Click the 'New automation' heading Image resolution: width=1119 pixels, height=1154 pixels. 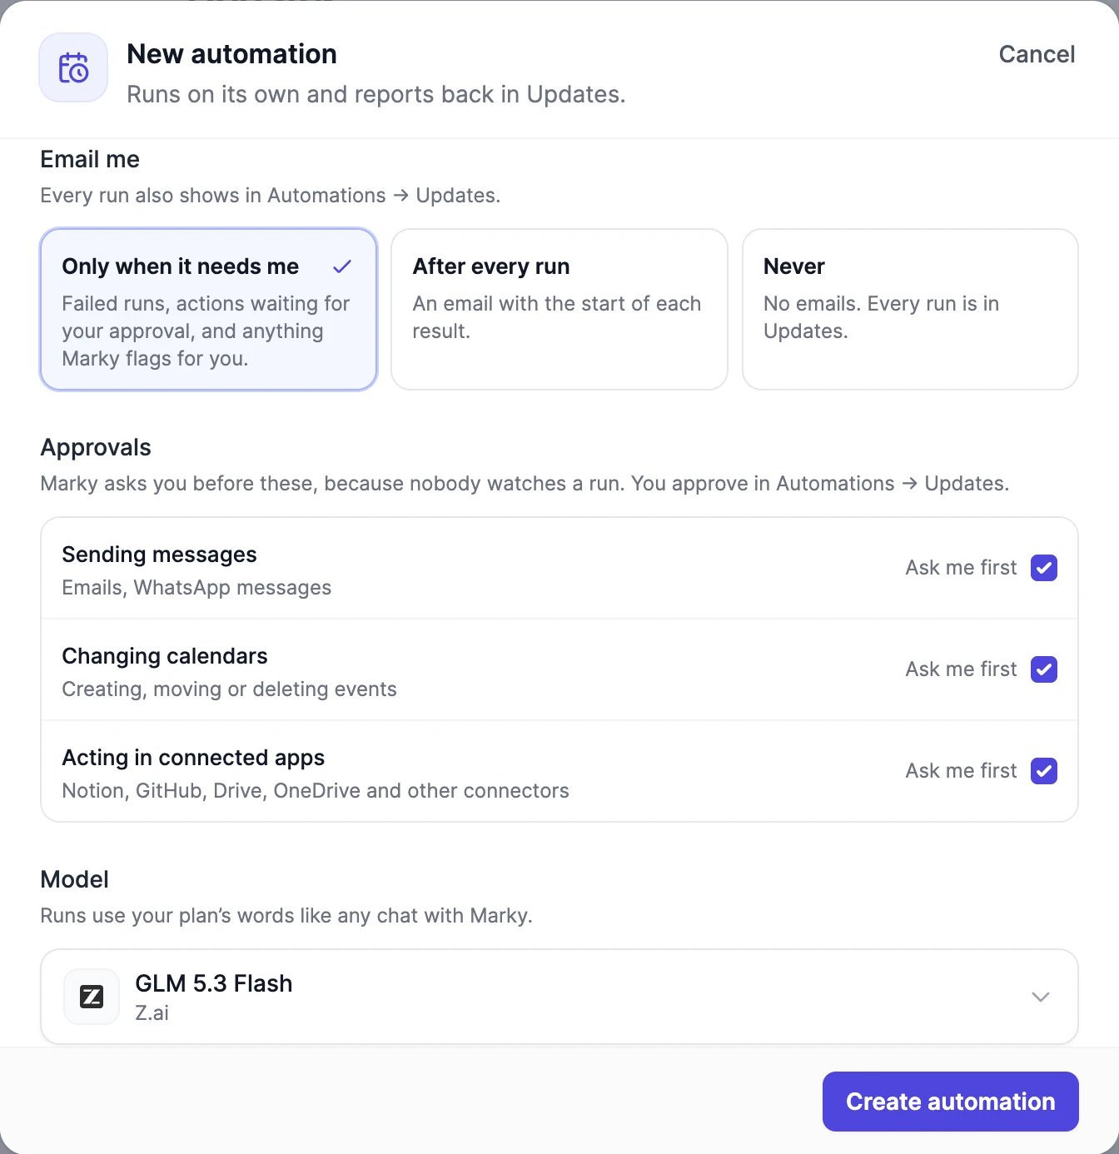point(231,54)
